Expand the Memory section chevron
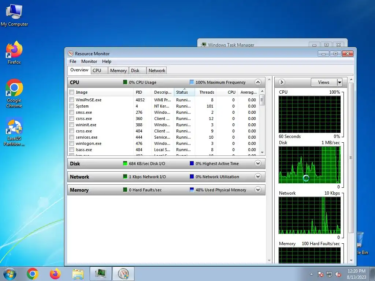The image size is (375, 281). 258,190
